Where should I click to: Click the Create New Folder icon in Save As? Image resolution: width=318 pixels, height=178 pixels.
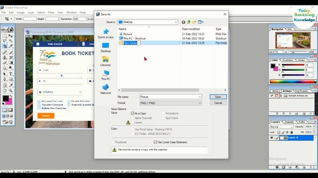[194, 22]
